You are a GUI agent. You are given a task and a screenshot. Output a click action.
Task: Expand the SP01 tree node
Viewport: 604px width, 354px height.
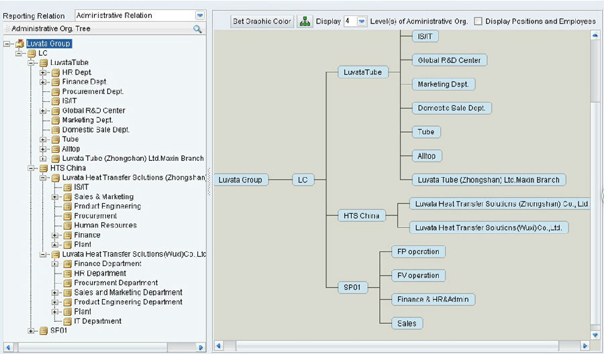(x=32, y=331)
